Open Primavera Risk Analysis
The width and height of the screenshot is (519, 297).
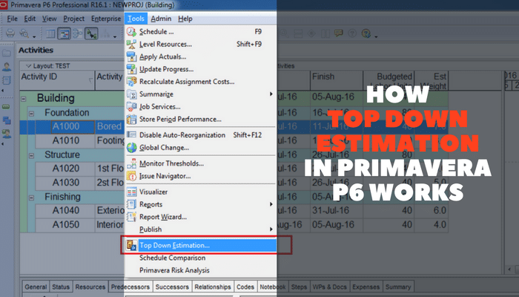(200, 270)
